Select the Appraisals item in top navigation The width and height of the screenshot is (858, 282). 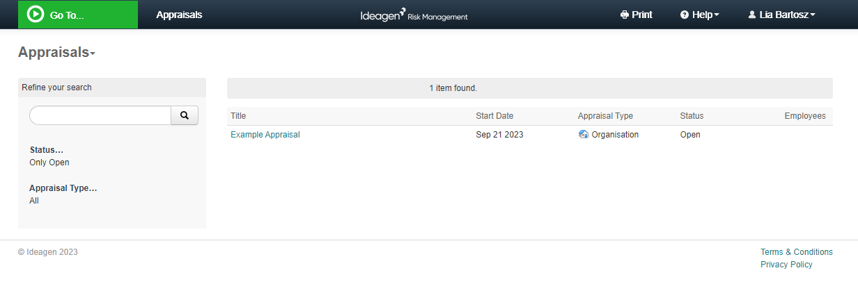[179, 15]
